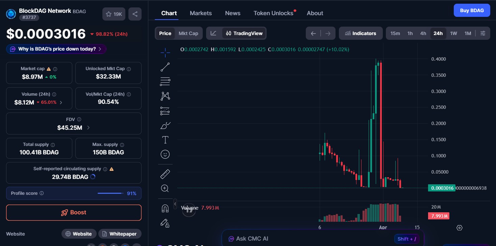Open the project Whitepaper link
This screenshot has width=496, height=246.
click(120, 234)
